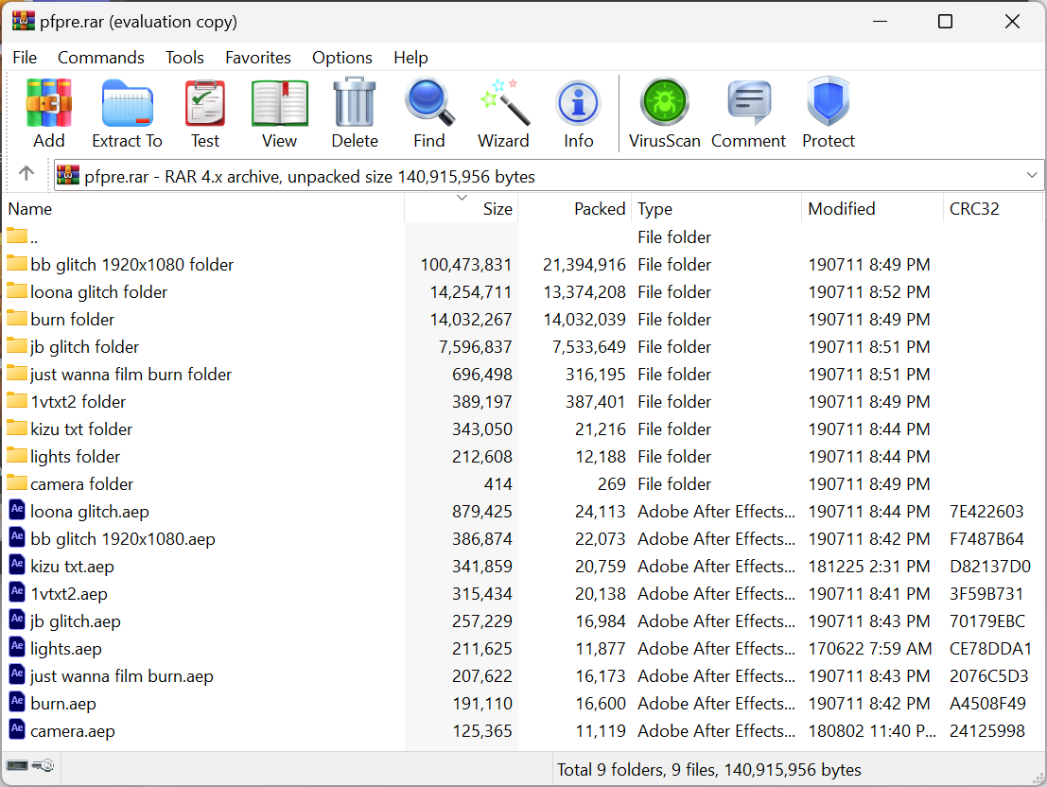The height and width of the screenshot is (787, 1047).
Task: Add a Comment via toolbar icon
Action: 748,104
